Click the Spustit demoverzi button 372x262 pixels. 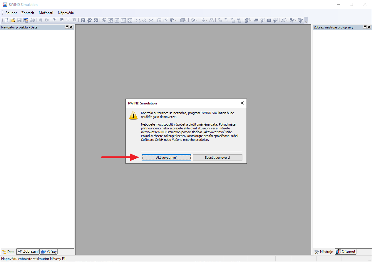[217, 158]
